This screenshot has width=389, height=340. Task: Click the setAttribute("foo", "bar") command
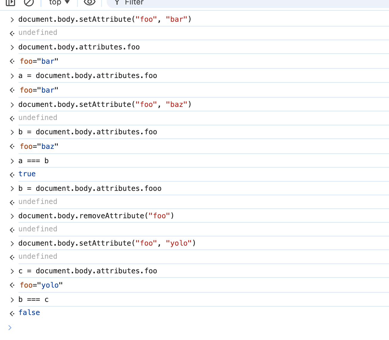click(105, 19)
